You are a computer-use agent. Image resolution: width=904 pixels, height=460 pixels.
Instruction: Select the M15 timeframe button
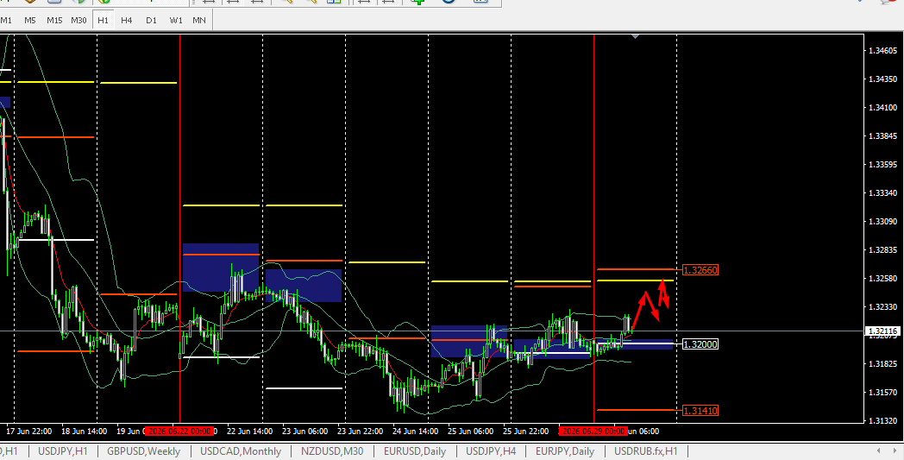click(54, 20)
